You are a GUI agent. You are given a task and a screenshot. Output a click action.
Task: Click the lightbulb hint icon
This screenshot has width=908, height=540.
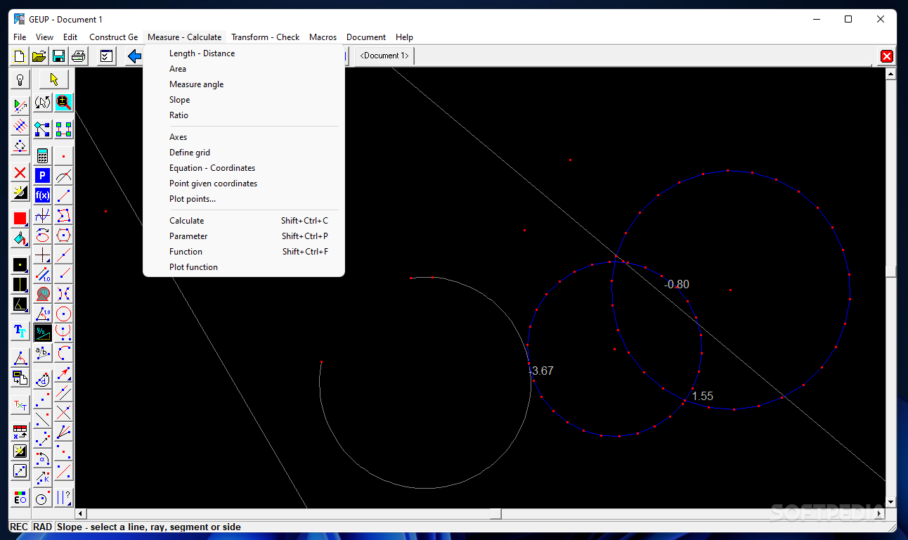point(20,79)
